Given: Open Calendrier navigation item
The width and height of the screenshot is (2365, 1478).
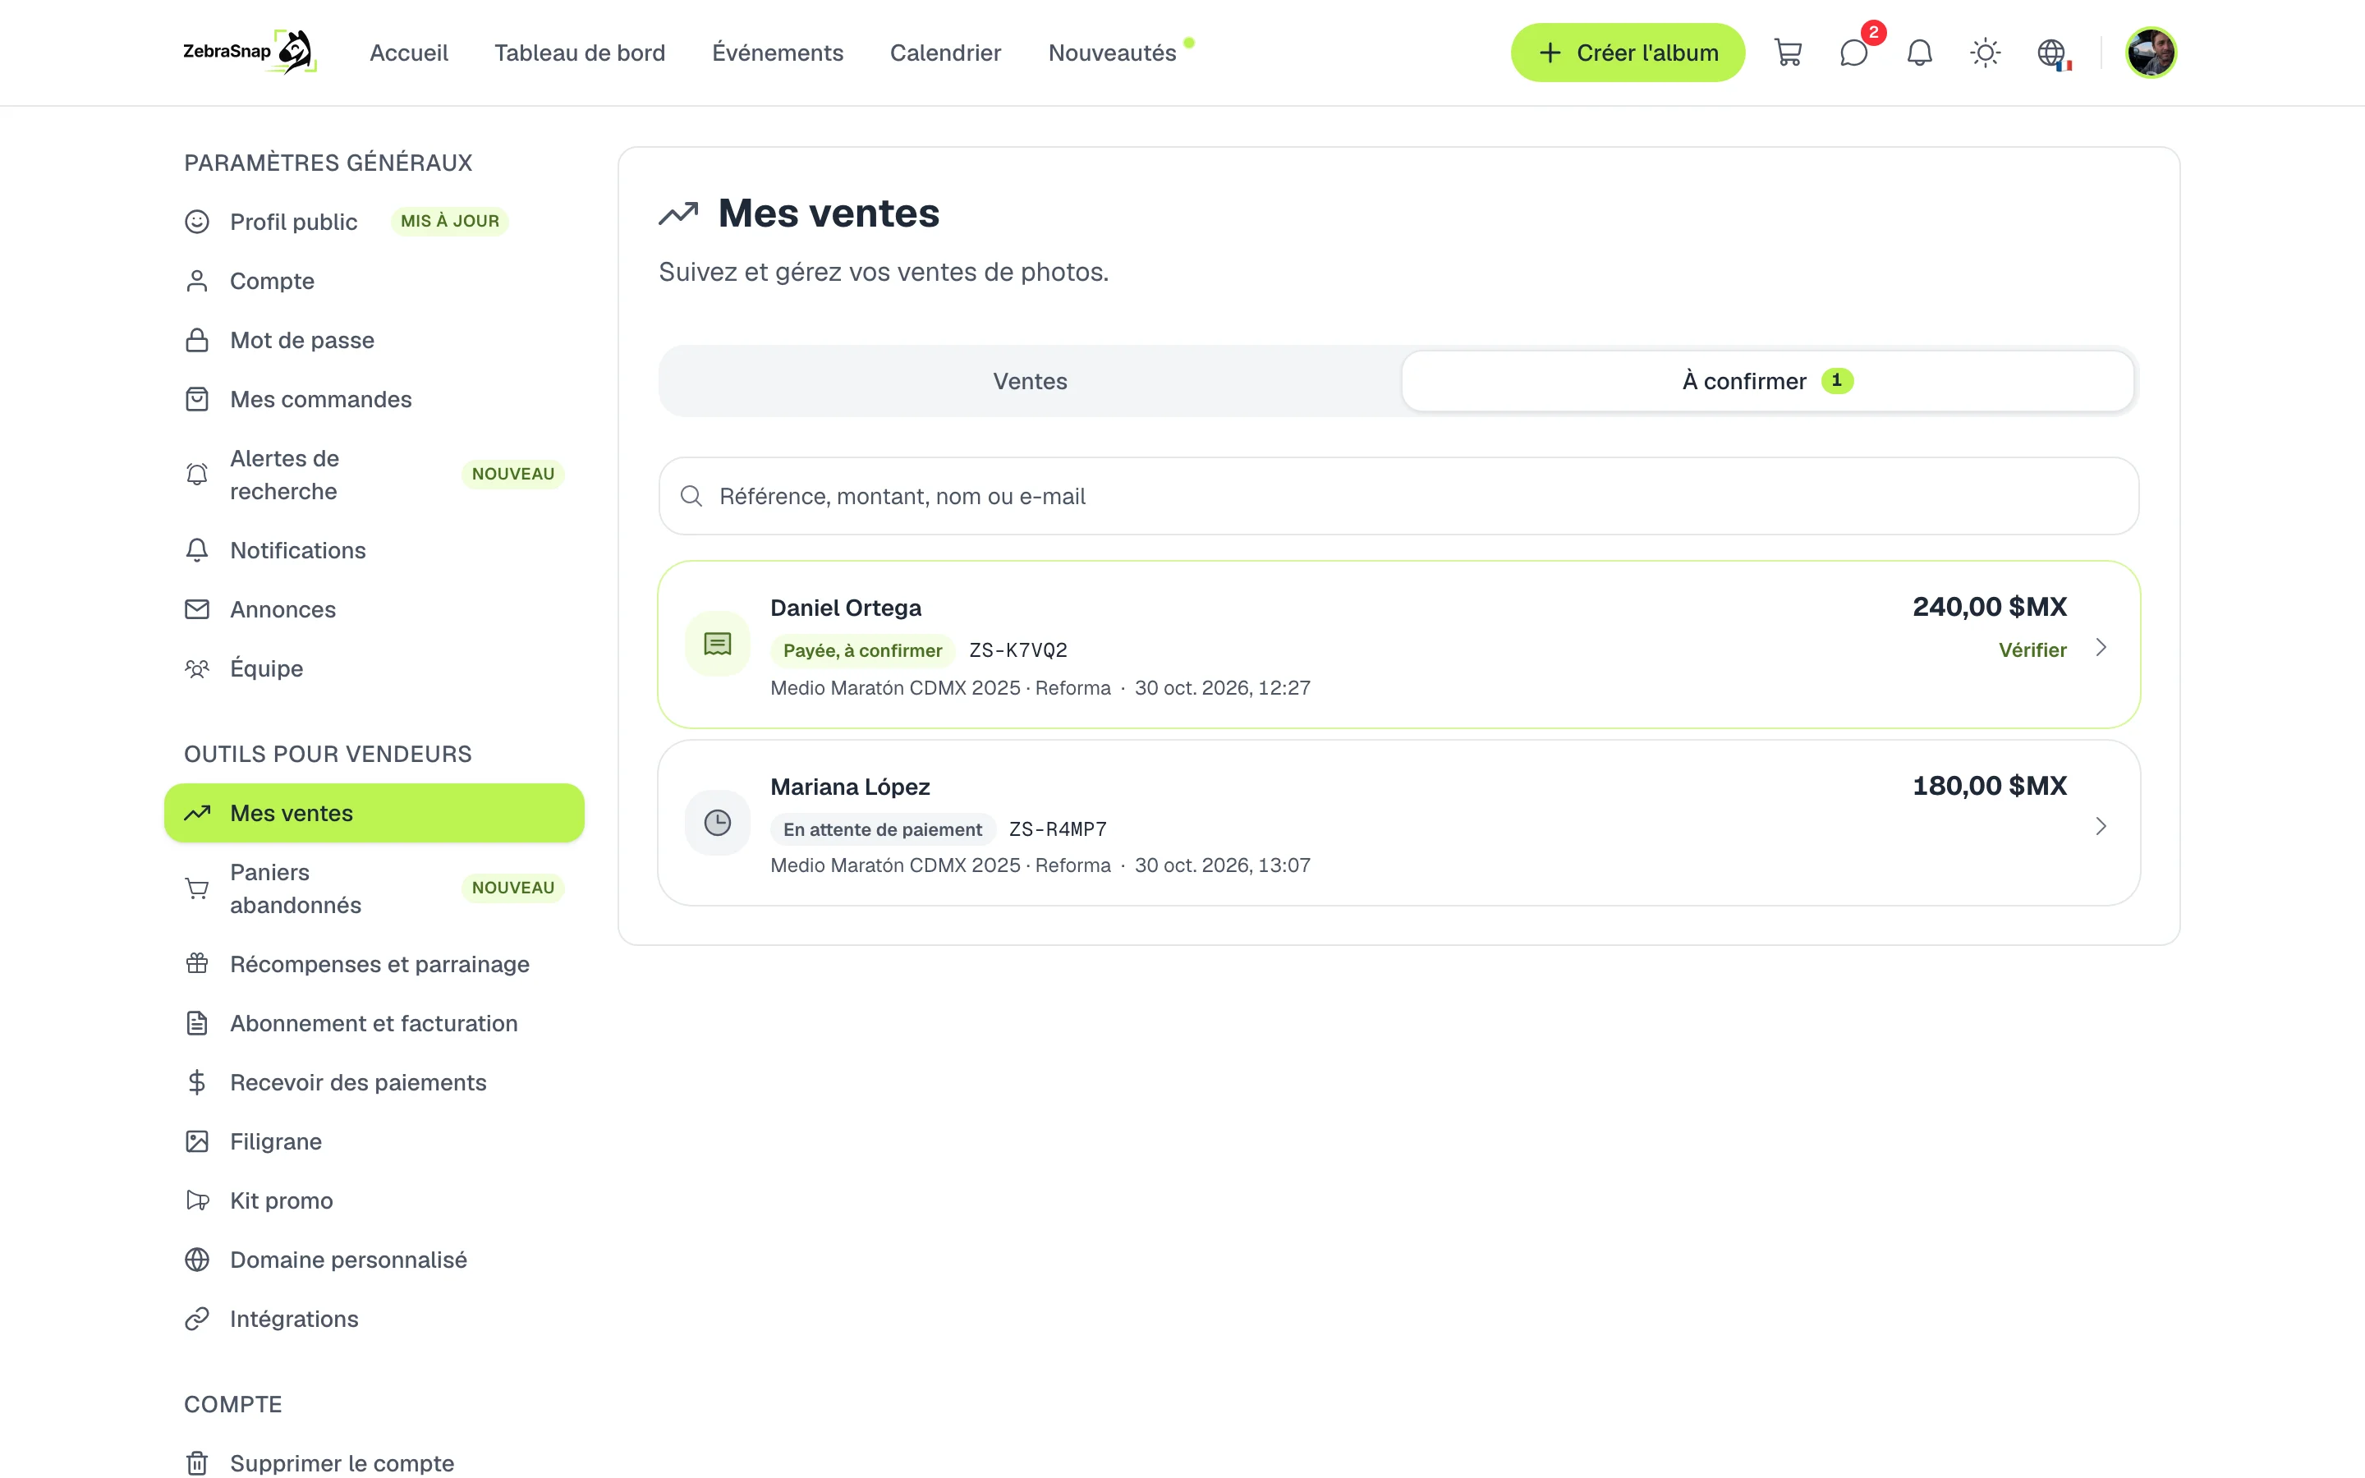Looking at the screenshot, I should click(945, 53).
